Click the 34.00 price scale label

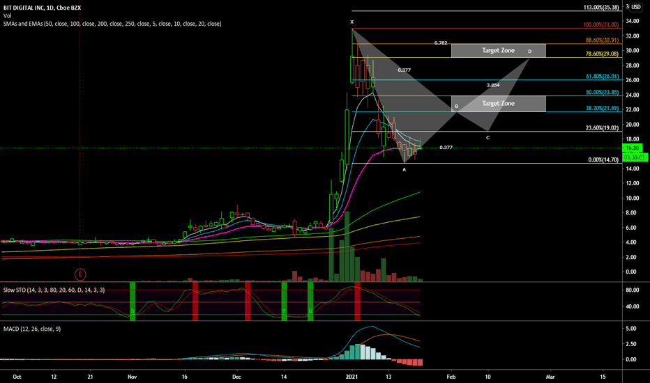coord(632,21)
